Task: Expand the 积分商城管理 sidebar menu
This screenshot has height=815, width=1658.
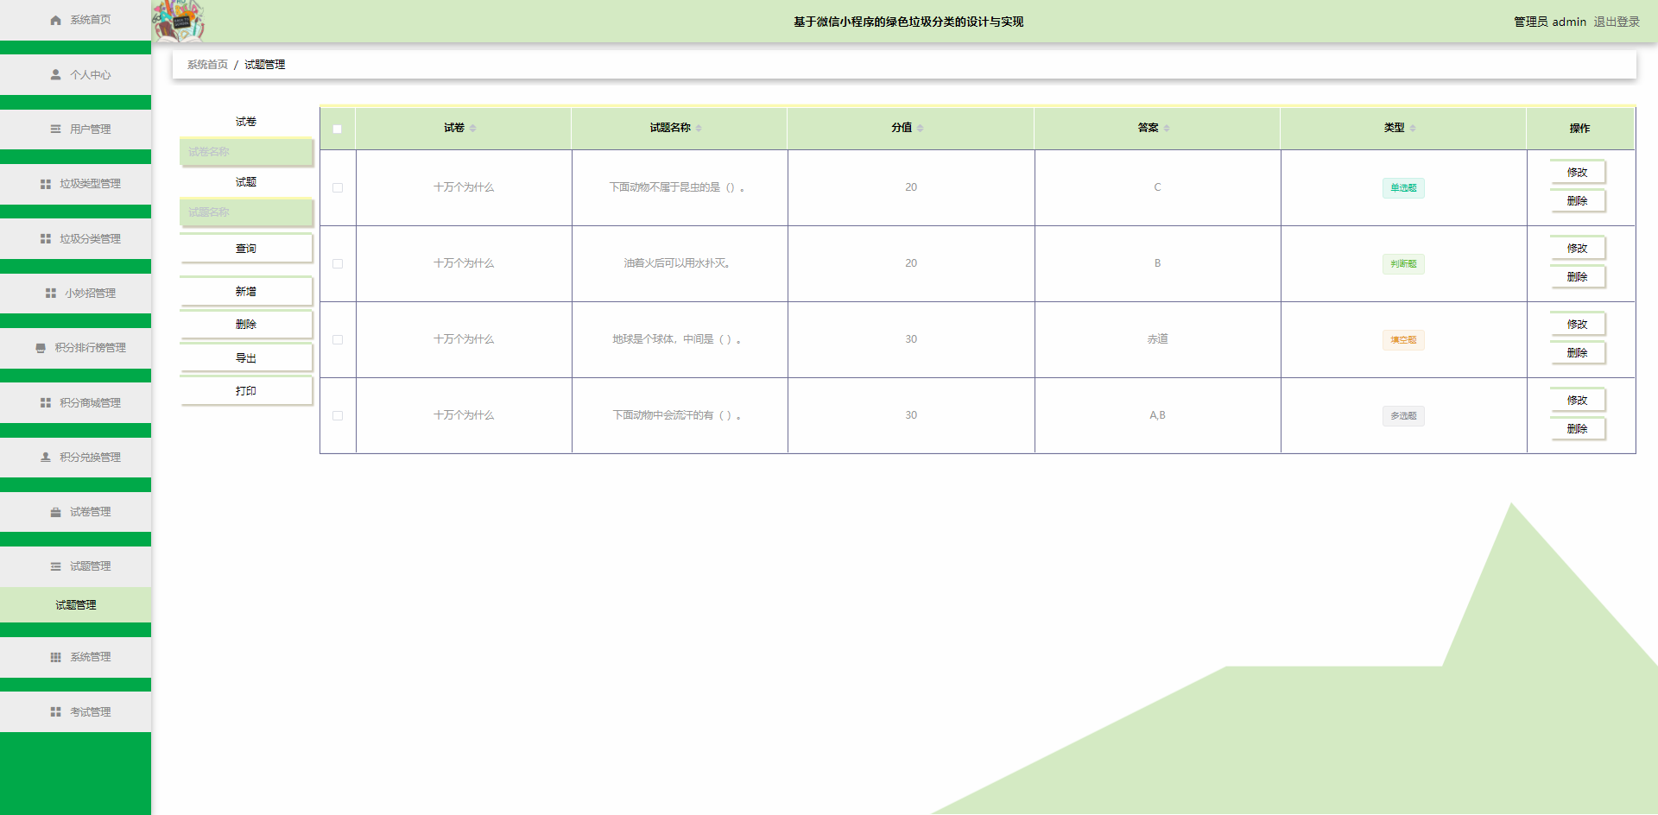Action: [x=75, y=403]
